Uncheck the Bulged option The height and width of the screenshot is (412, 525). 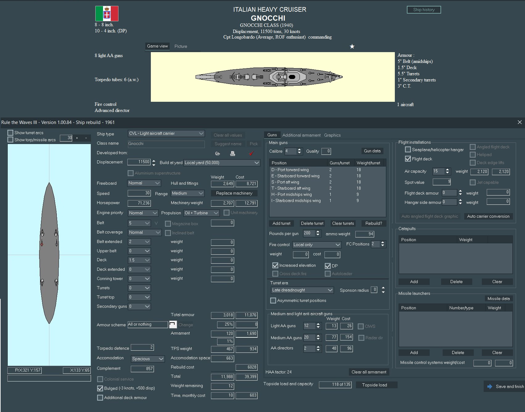pyautogui.click(x=100, y=388)
